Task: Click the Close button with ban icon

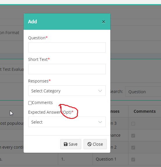Action: (x=95, y=144)
